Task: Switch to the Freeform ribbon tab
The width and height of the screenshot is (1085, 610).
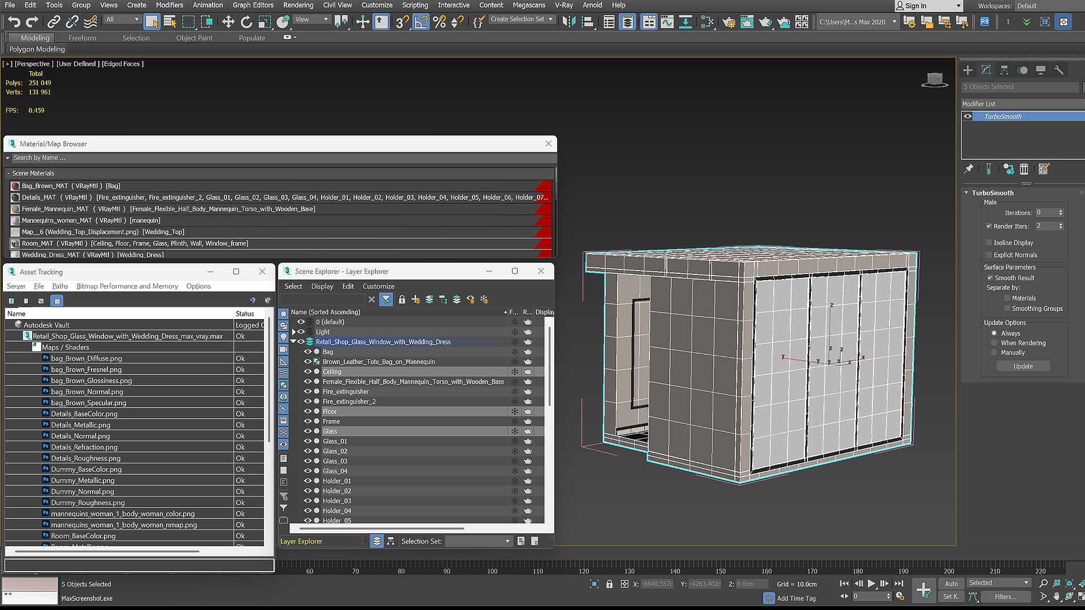Action: (83, 38)
